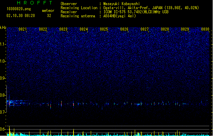Image resolution: width=213 pixels, height=136 pixels.
Task: Click the 0828 time marker
Action: [x=165, y=29]
